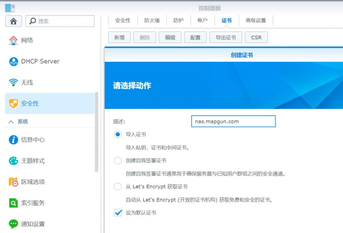Choose 创建自我签署证书 radio option
343x233 pixels.
point(118,160)
